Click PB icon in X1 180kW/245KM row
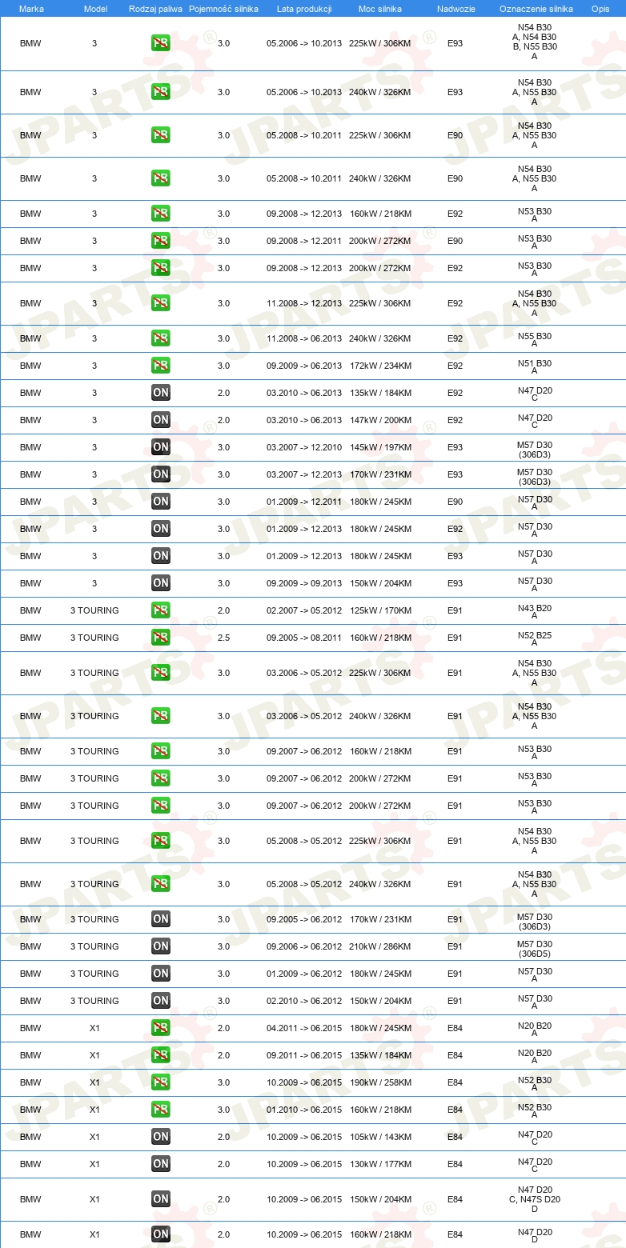Viewport: 626px width, 1248px height. tap(160, 1028)
